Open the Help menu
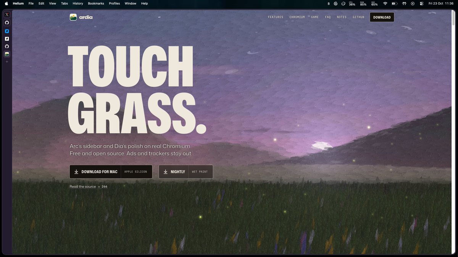This screenshot has height=257, width=458. tap(145, 3)
